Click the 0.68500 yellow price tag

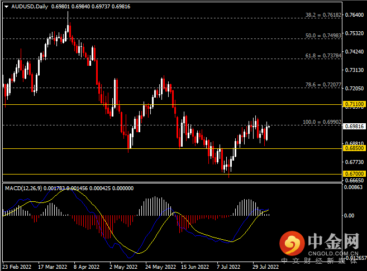354,148
